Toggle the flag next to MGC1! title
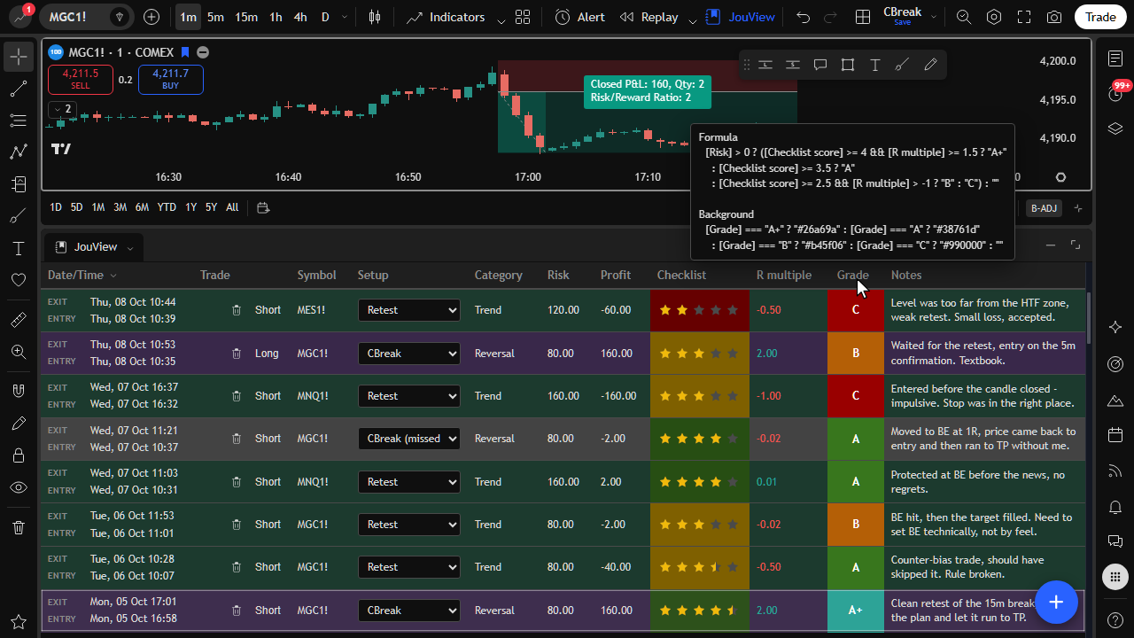1134x638 pixels. point(185,52)
